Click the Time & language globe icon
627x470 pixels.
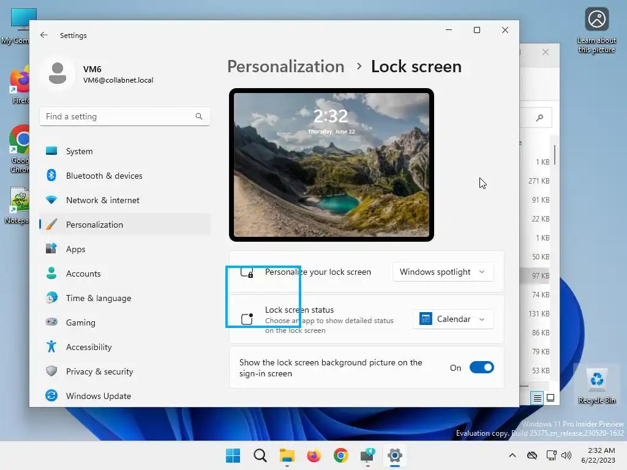tap(51, 298)
